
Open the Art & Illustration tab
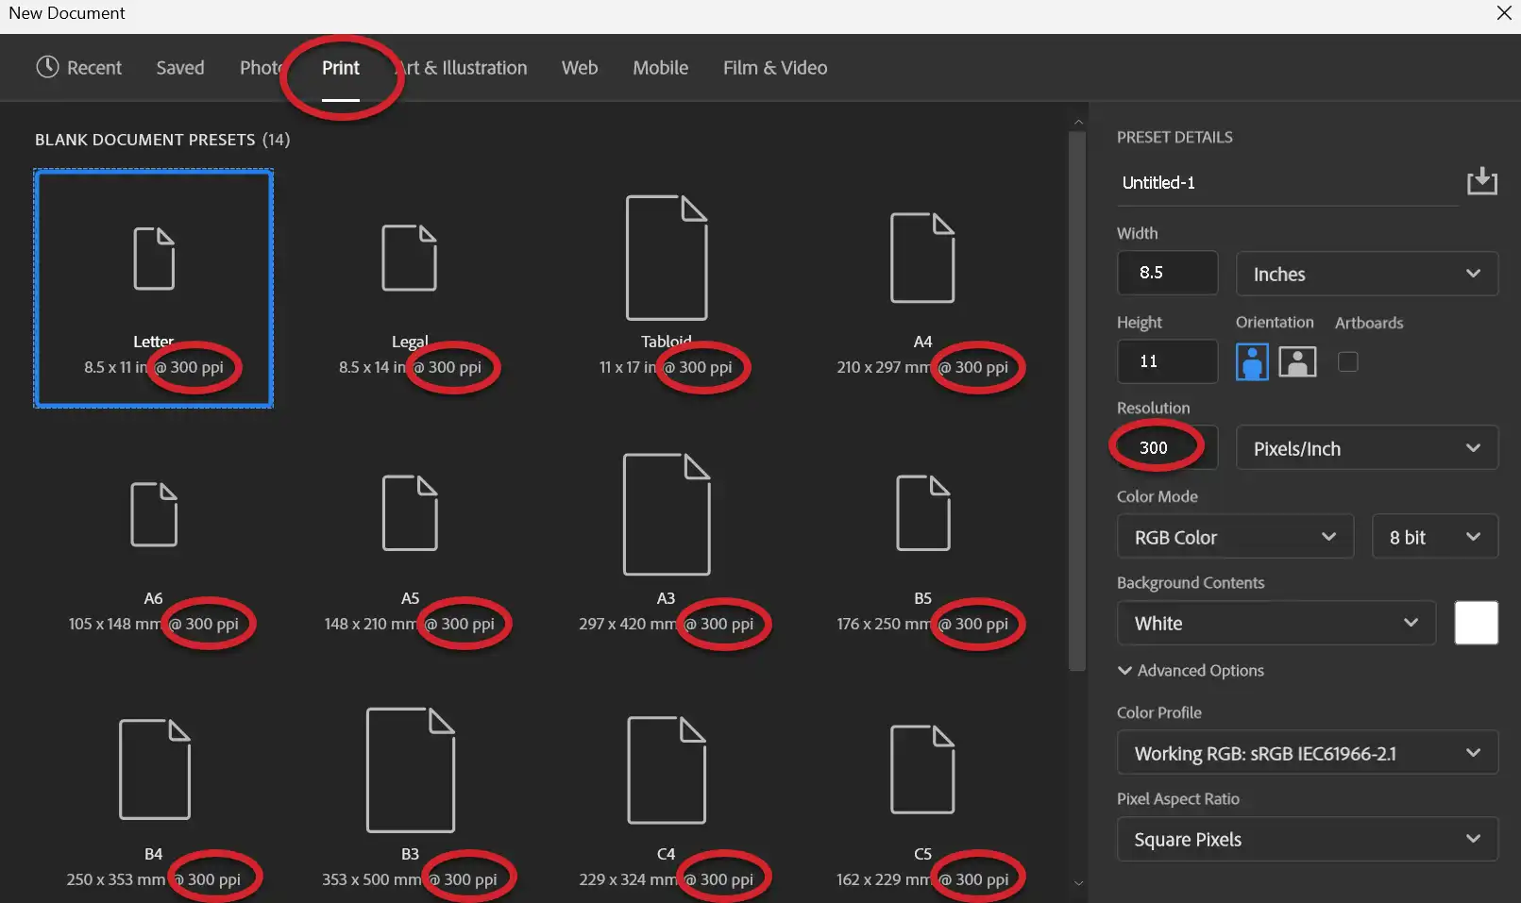pyautogui.click(x=461, y=68)
